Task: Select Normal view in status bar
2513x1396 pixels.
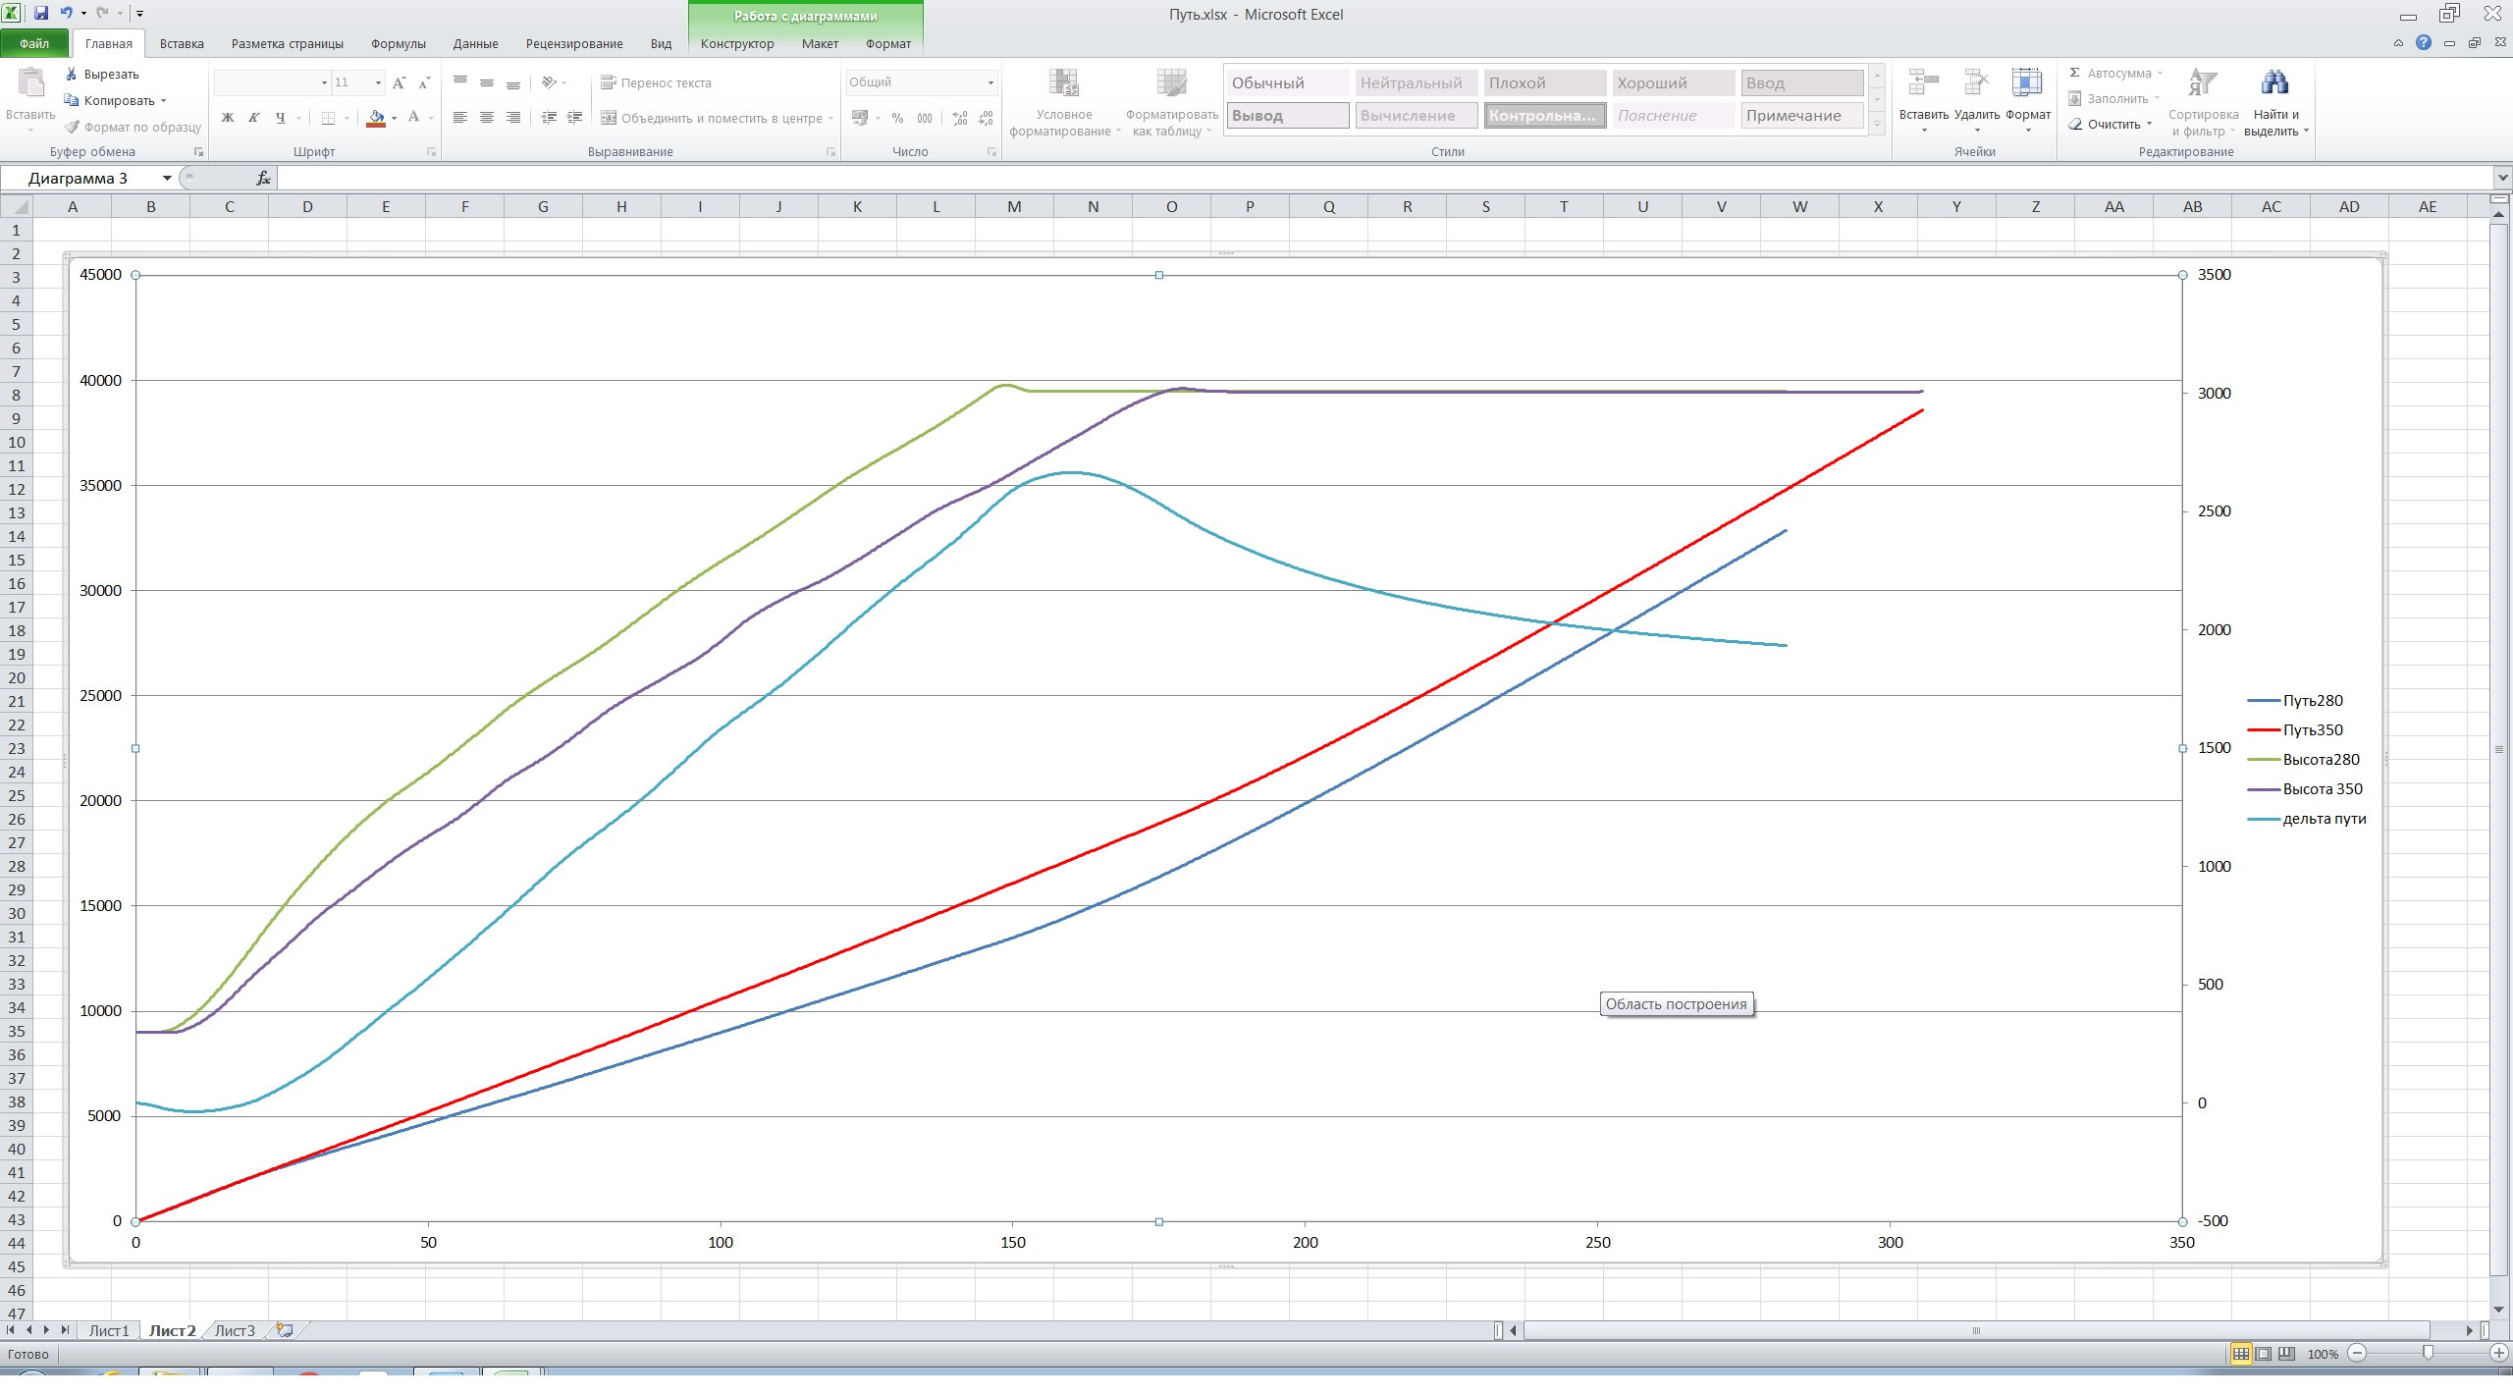Action: point(2240,1354)
